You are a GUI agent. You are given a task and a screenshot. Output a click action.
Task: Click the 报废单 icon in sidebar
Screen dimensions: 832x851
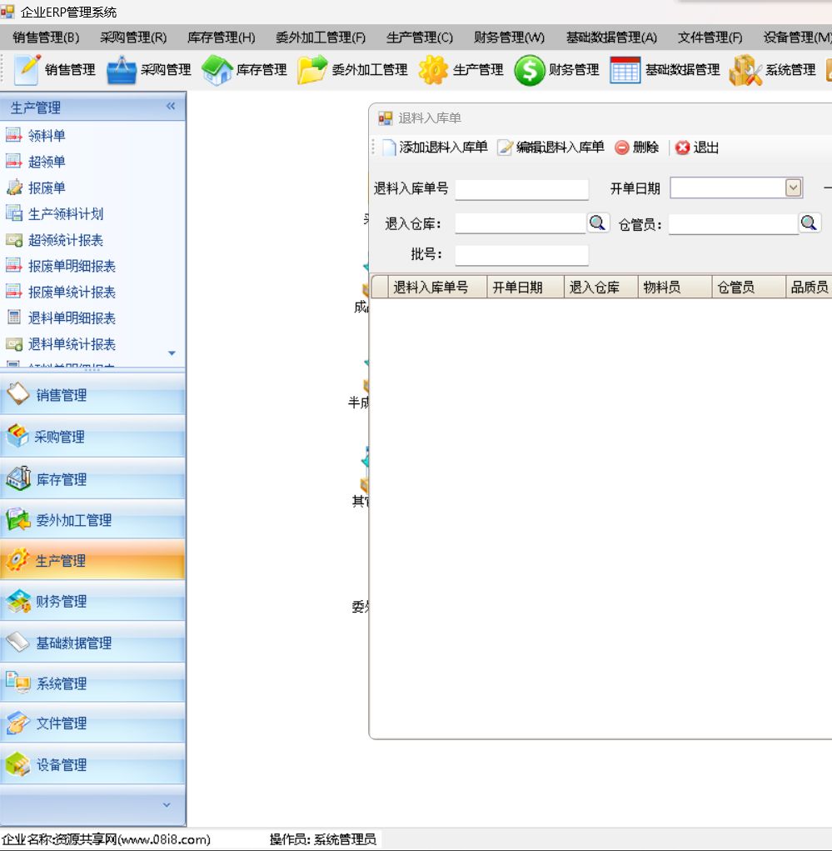pyautogui.click(x=13, y=188)
